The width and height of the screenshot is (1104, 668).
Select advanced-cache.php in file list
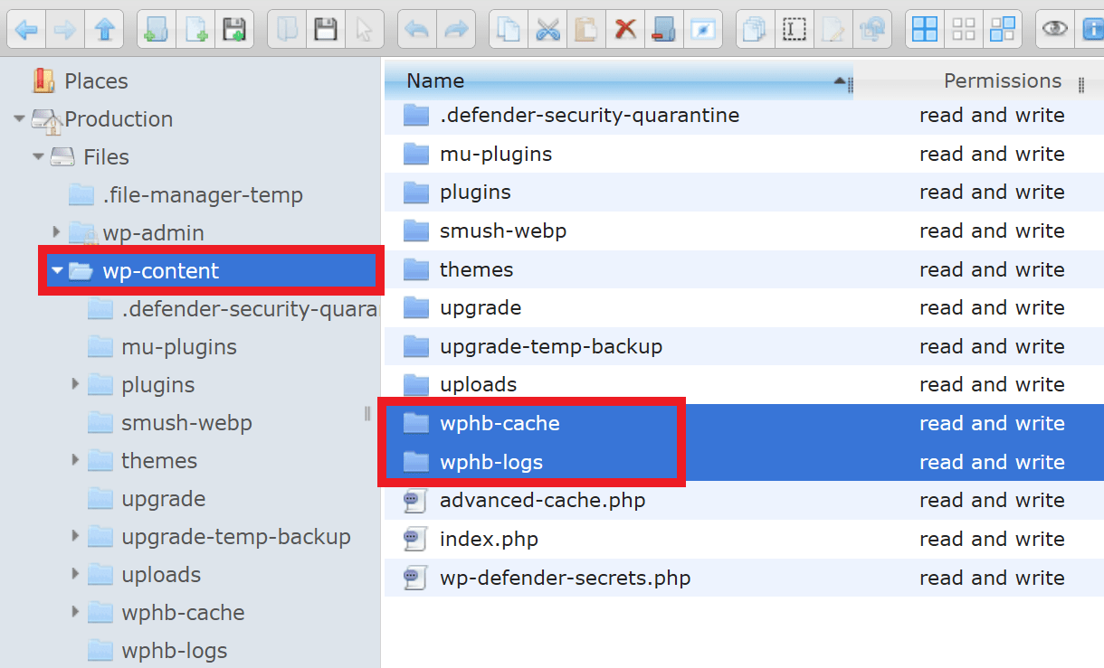click(744, 500)
